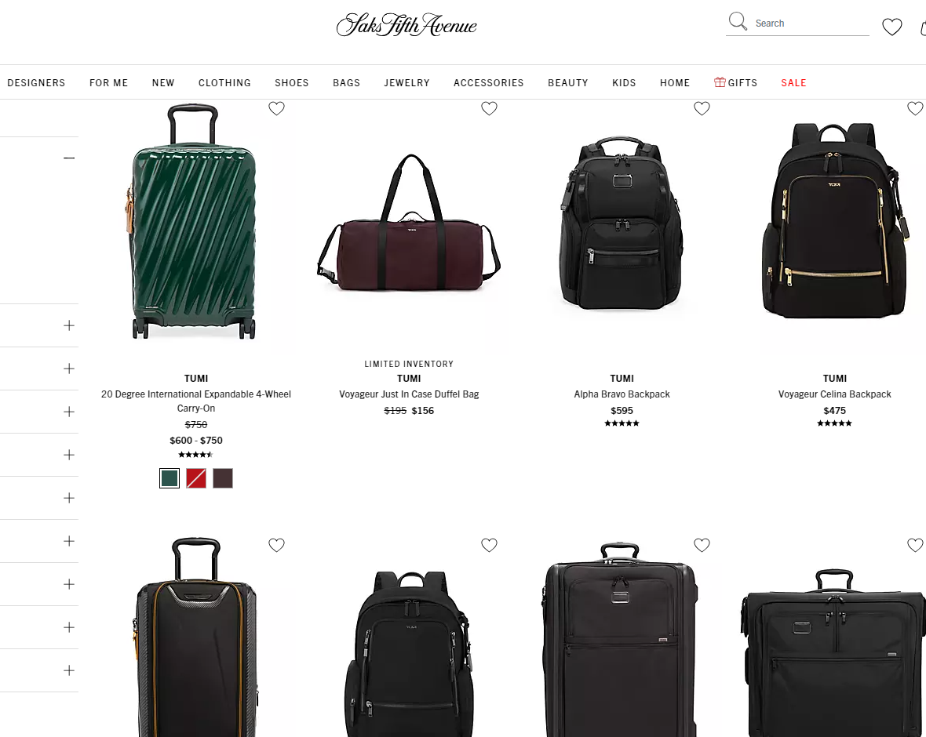The height and width of the screenshot is (737, 926).
Task: Open Voyageur Celina Backpack product link
Action: (834, 394)
